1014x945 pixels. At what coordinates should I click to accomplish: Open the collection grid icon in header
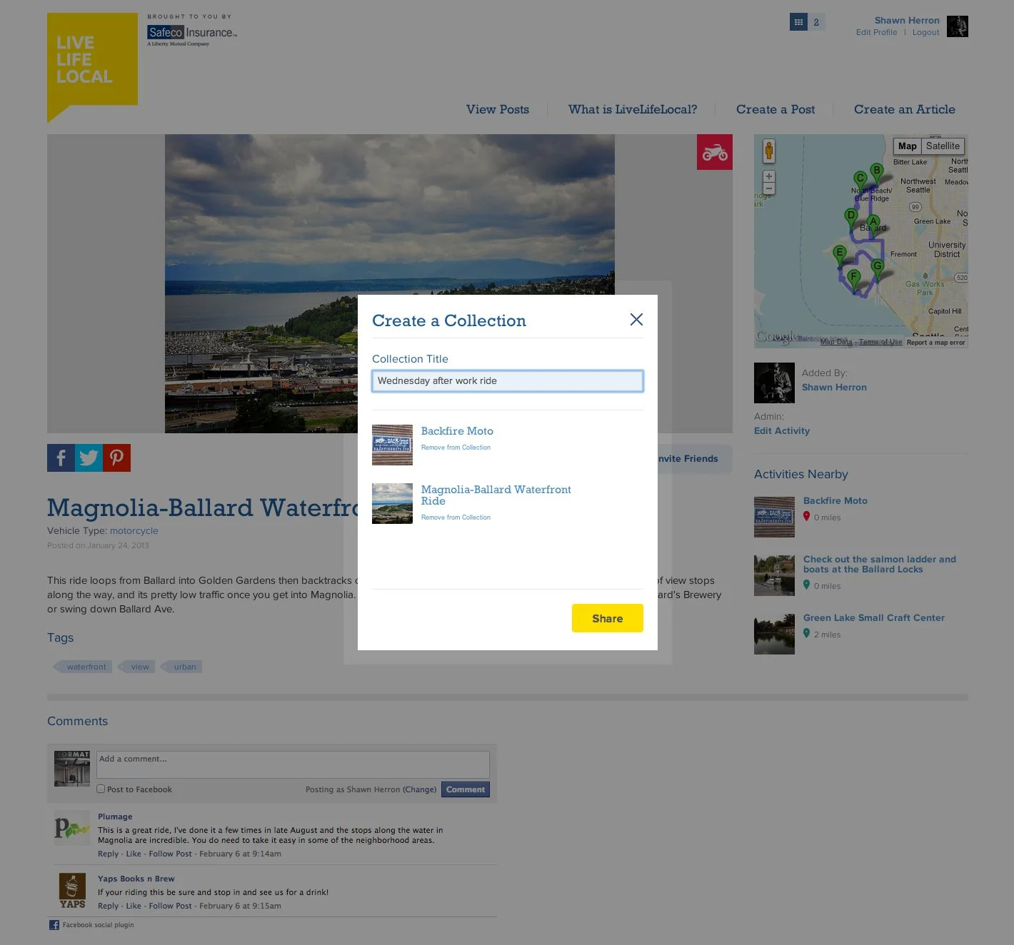coord(798,22)
